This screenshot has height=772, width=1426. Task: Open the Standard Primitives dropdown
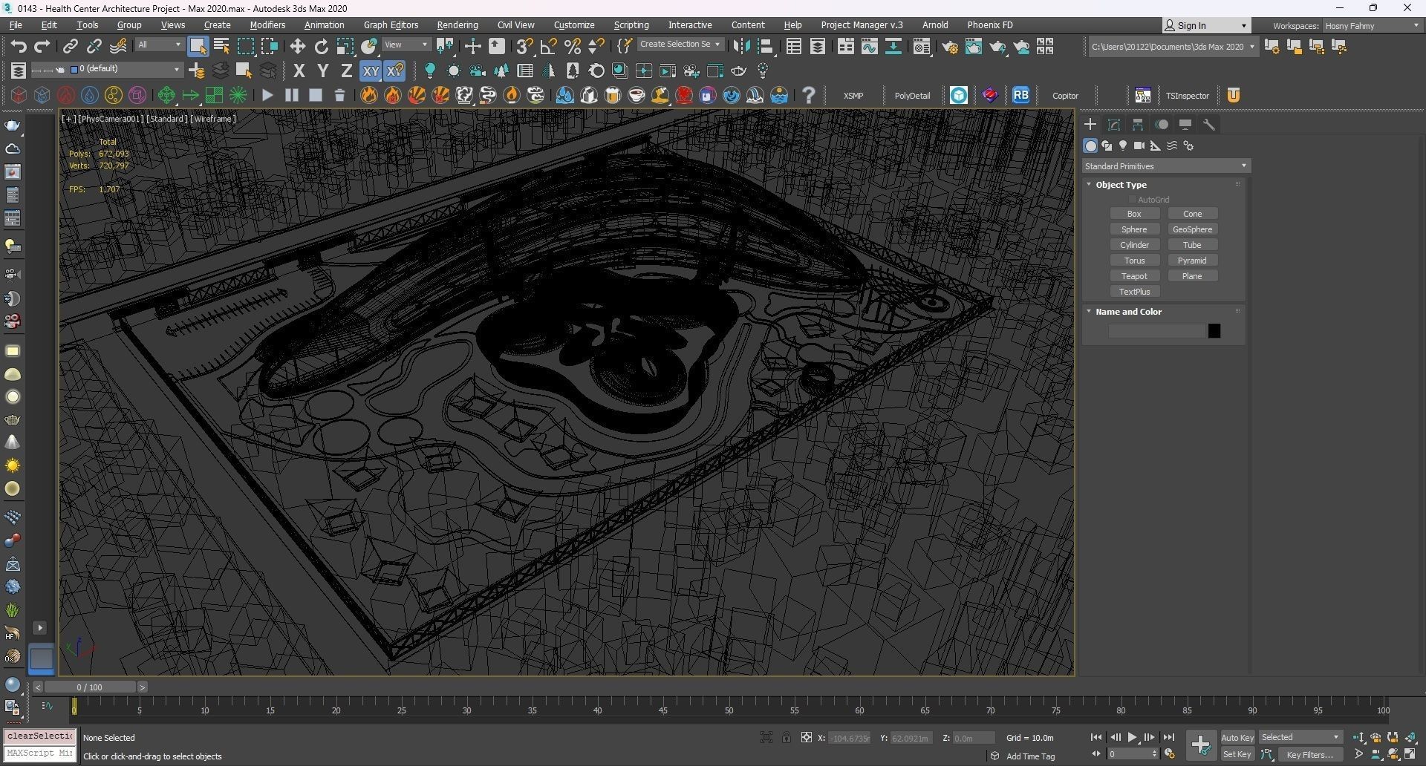click(x=1165, y=166)
